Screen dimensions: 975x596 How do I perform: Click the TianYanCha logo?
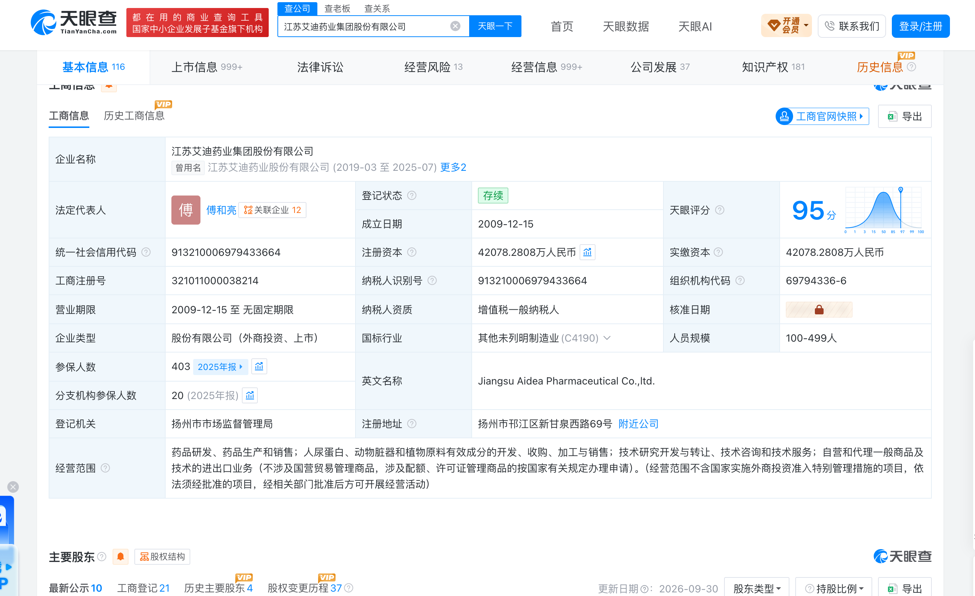(x=74, y=22)
